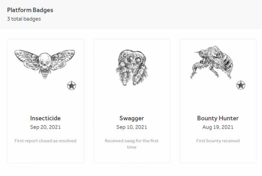The height and width of the screenshot is (176, 262).
Task: Click the jumping spider badge image
Action: click(x=132, y=67)
